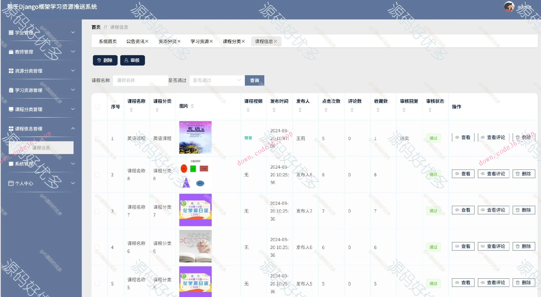Click the trash icon in row 2's 删除 button
This screenshot has width=541, height=297.
coord(518,174)
